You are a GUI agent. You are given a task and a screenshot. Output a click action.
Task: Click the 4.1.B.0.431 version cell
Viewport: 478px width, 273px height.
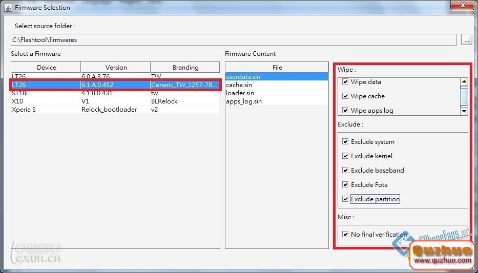click(116, 93)
